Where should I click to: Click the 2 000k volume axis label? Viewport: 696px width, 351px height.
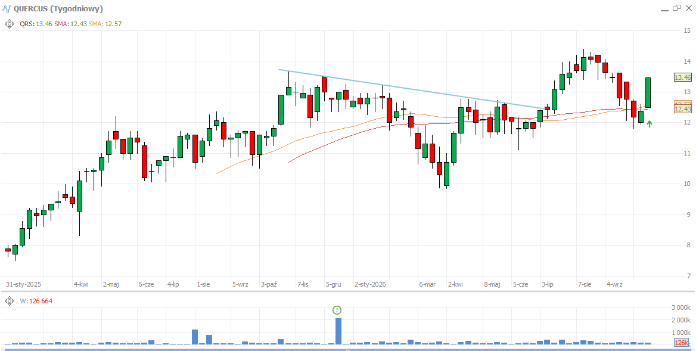point(681,321)
